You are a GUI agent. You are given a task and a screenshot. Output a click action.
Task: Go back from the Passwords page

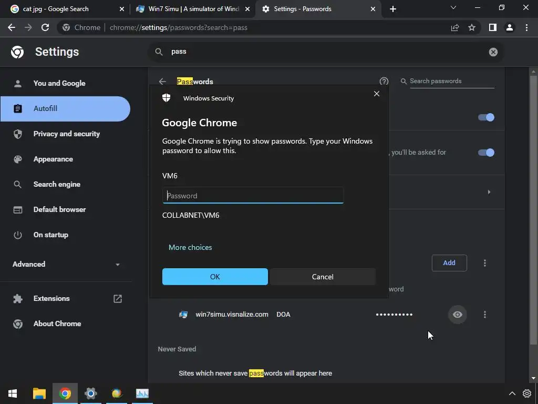[x=162, y=82]
